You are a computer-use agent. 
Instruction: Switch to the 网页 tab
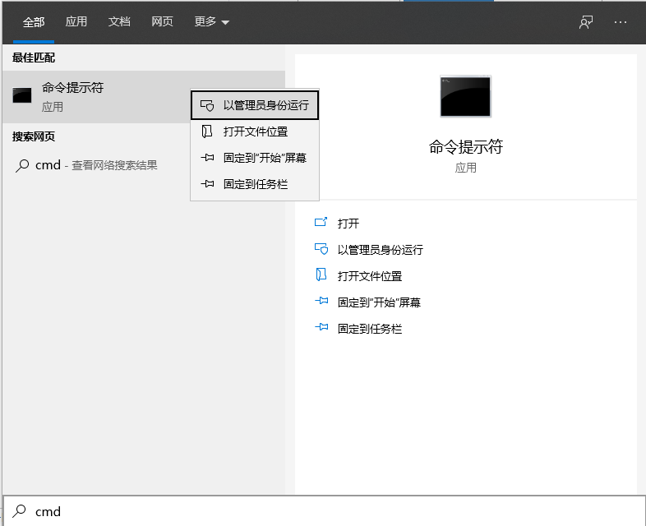coord(162,22)
